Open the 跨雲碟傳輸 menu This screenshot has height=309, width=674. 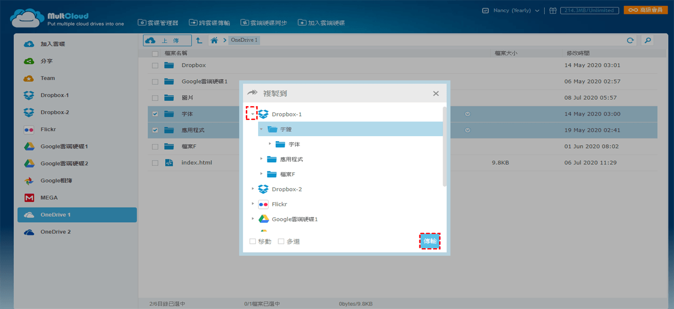(209, 23)
